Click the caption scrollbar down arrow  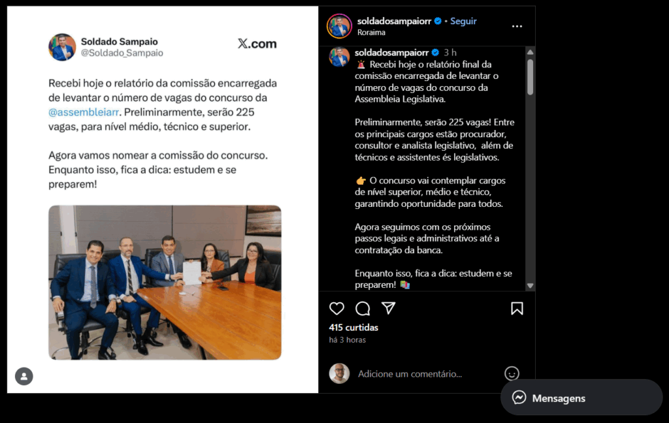pyautogui.click(x=530, y=286)
